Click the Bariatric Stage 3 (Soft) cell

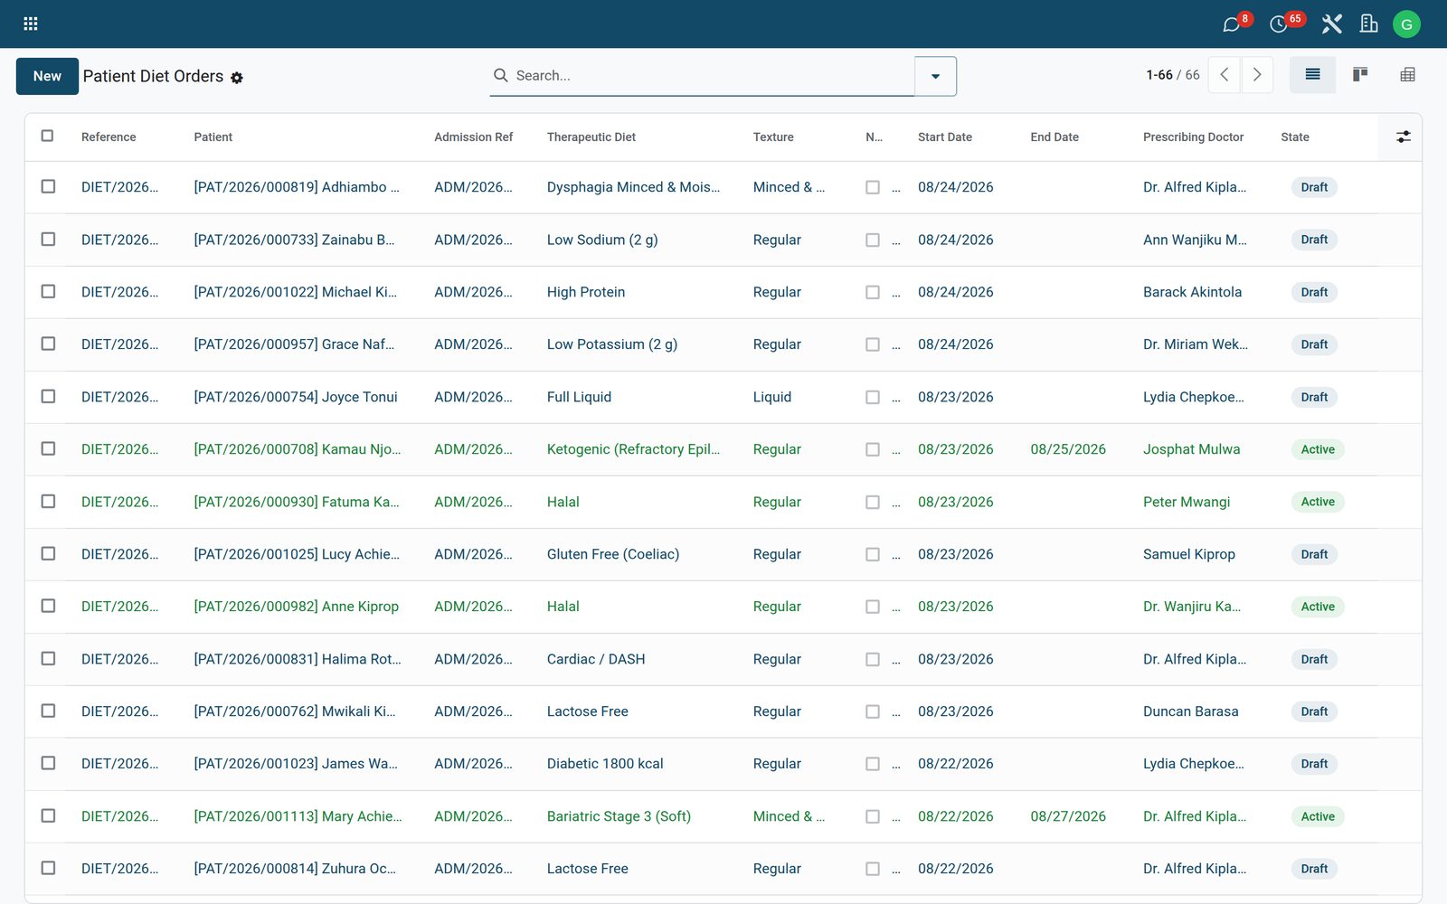coord(619,816)
